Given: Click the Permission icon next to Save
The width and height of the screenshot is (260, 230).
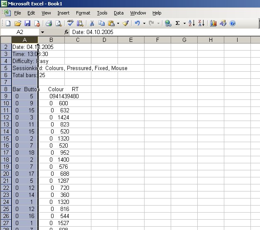Looking at the screenshot, I should click(x=37, y=23).
